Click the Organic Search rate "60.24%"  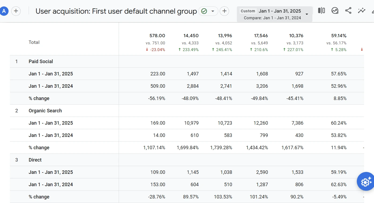339,123
